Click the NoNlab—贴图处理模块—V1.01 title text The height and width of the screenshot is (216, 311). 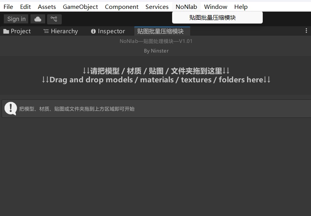point(156,41)
